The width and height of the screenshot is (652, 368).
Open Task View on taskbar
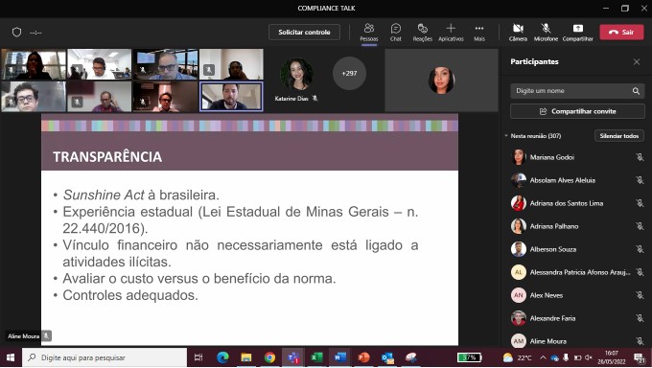pos(198,357)
